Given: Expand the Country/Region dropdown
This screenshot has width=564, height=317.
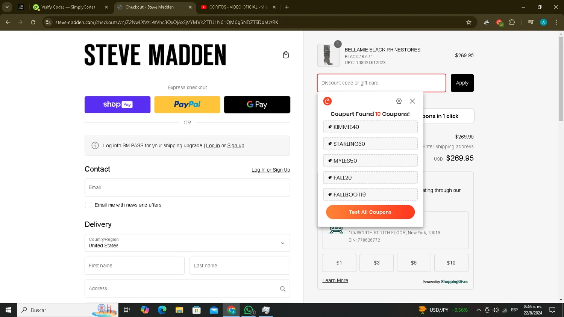Looking at the screenshot, I should click(187, 243).
